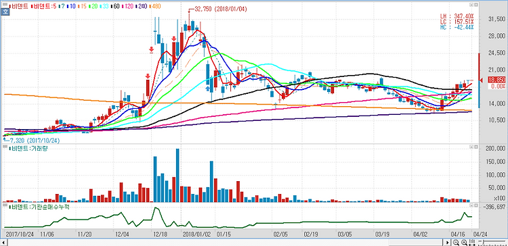Viewport: 508px width, 246px height.
Task: Select the 비덴트:기관순매수누적 legend
Action: (x=39, y=206)
